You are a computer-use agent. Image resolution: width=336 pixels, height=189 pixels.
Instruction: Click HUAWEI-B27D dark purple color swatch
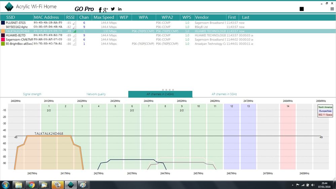click(x=3, y=35)
